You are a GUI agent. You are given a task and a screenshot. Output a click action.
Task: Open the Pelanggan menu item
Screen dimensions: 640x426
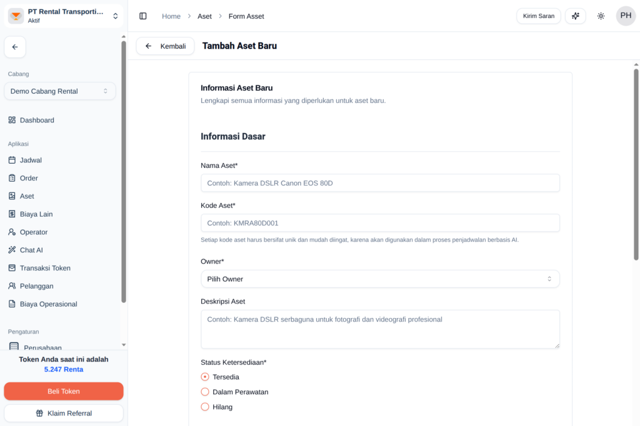coord(36,286)
